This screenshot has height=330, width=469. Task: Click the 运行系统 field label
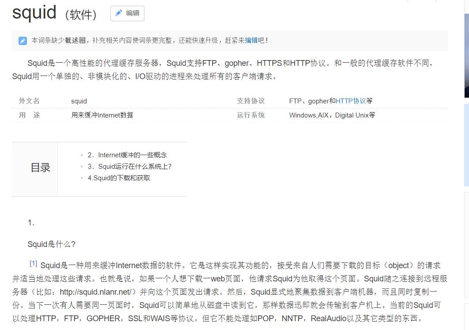pos(250,115)
